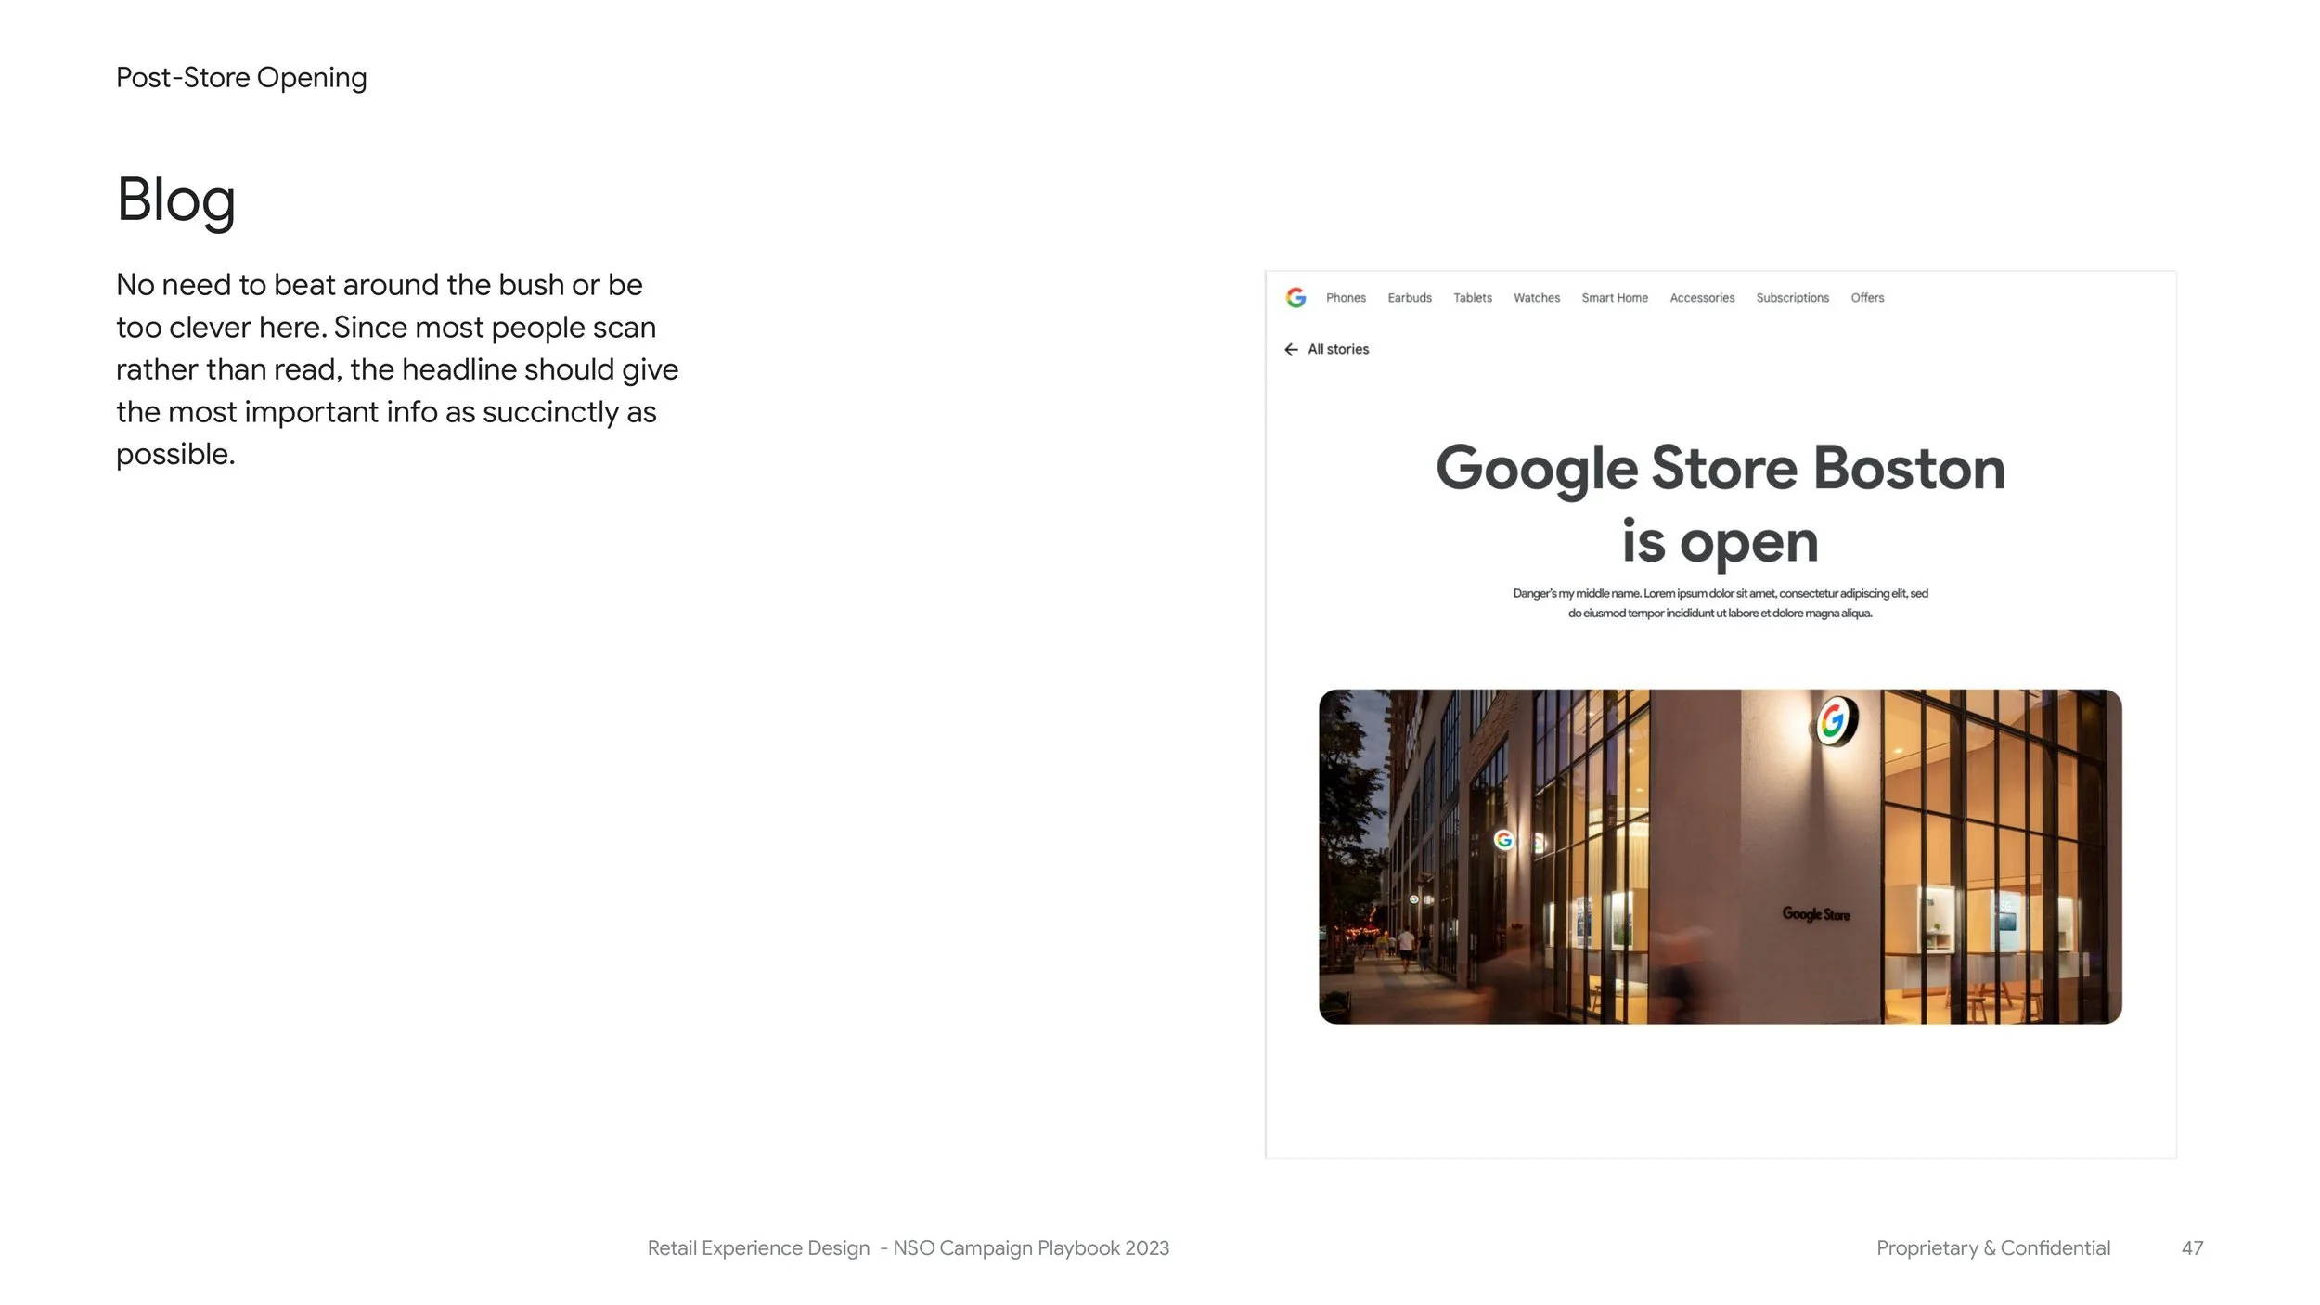Click the Google G logo in navbar
2320x1305 pixels.
click(x=1295, y=298)
